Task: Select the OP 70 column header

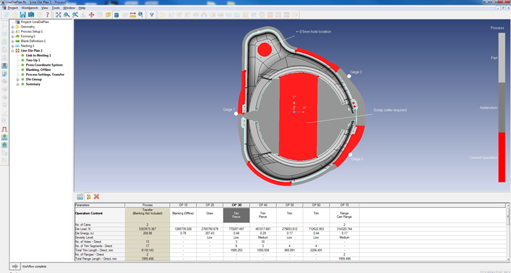Action: tap(344, 205)
